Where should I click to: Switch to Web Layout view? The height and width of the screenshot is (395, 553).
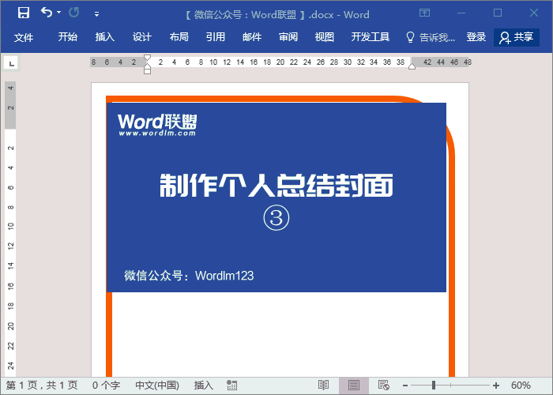(383, 386)
